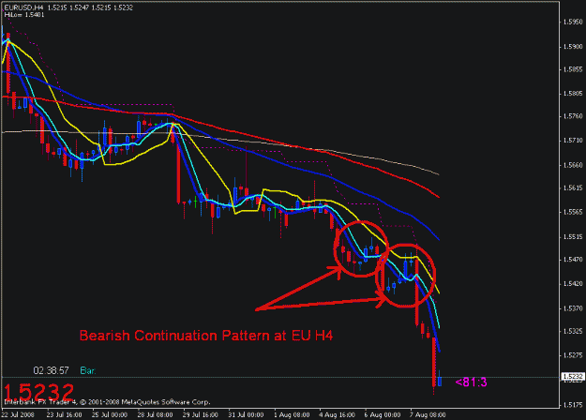Screen dimensions: 586x420
Task: Click the 6 Aug 00:00 time label
Action: click(383, 414)
